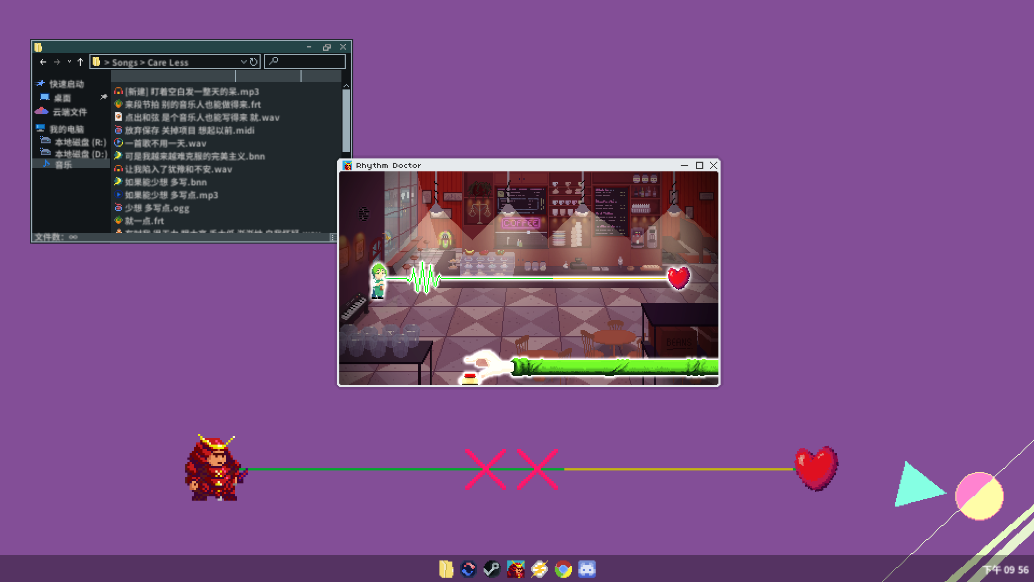The height and width of the screenshot is (582, 1034).
Task: Go forward in the file explorer
Action: (57, 62)
